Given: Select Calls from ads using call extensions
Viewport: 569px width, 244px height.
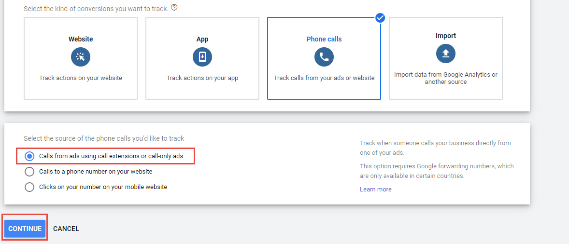Looking at the screenshot, I should [x=29, y=156].
